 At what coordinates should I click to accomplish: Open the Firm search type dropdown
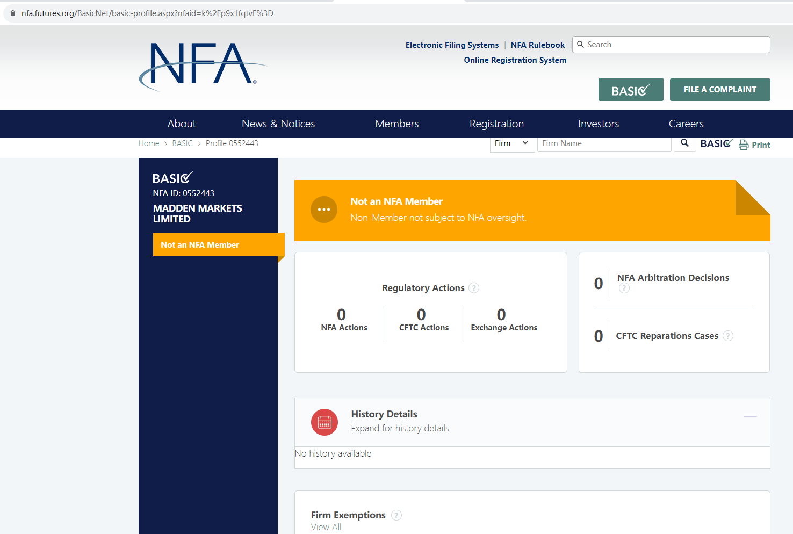[511, 143]
